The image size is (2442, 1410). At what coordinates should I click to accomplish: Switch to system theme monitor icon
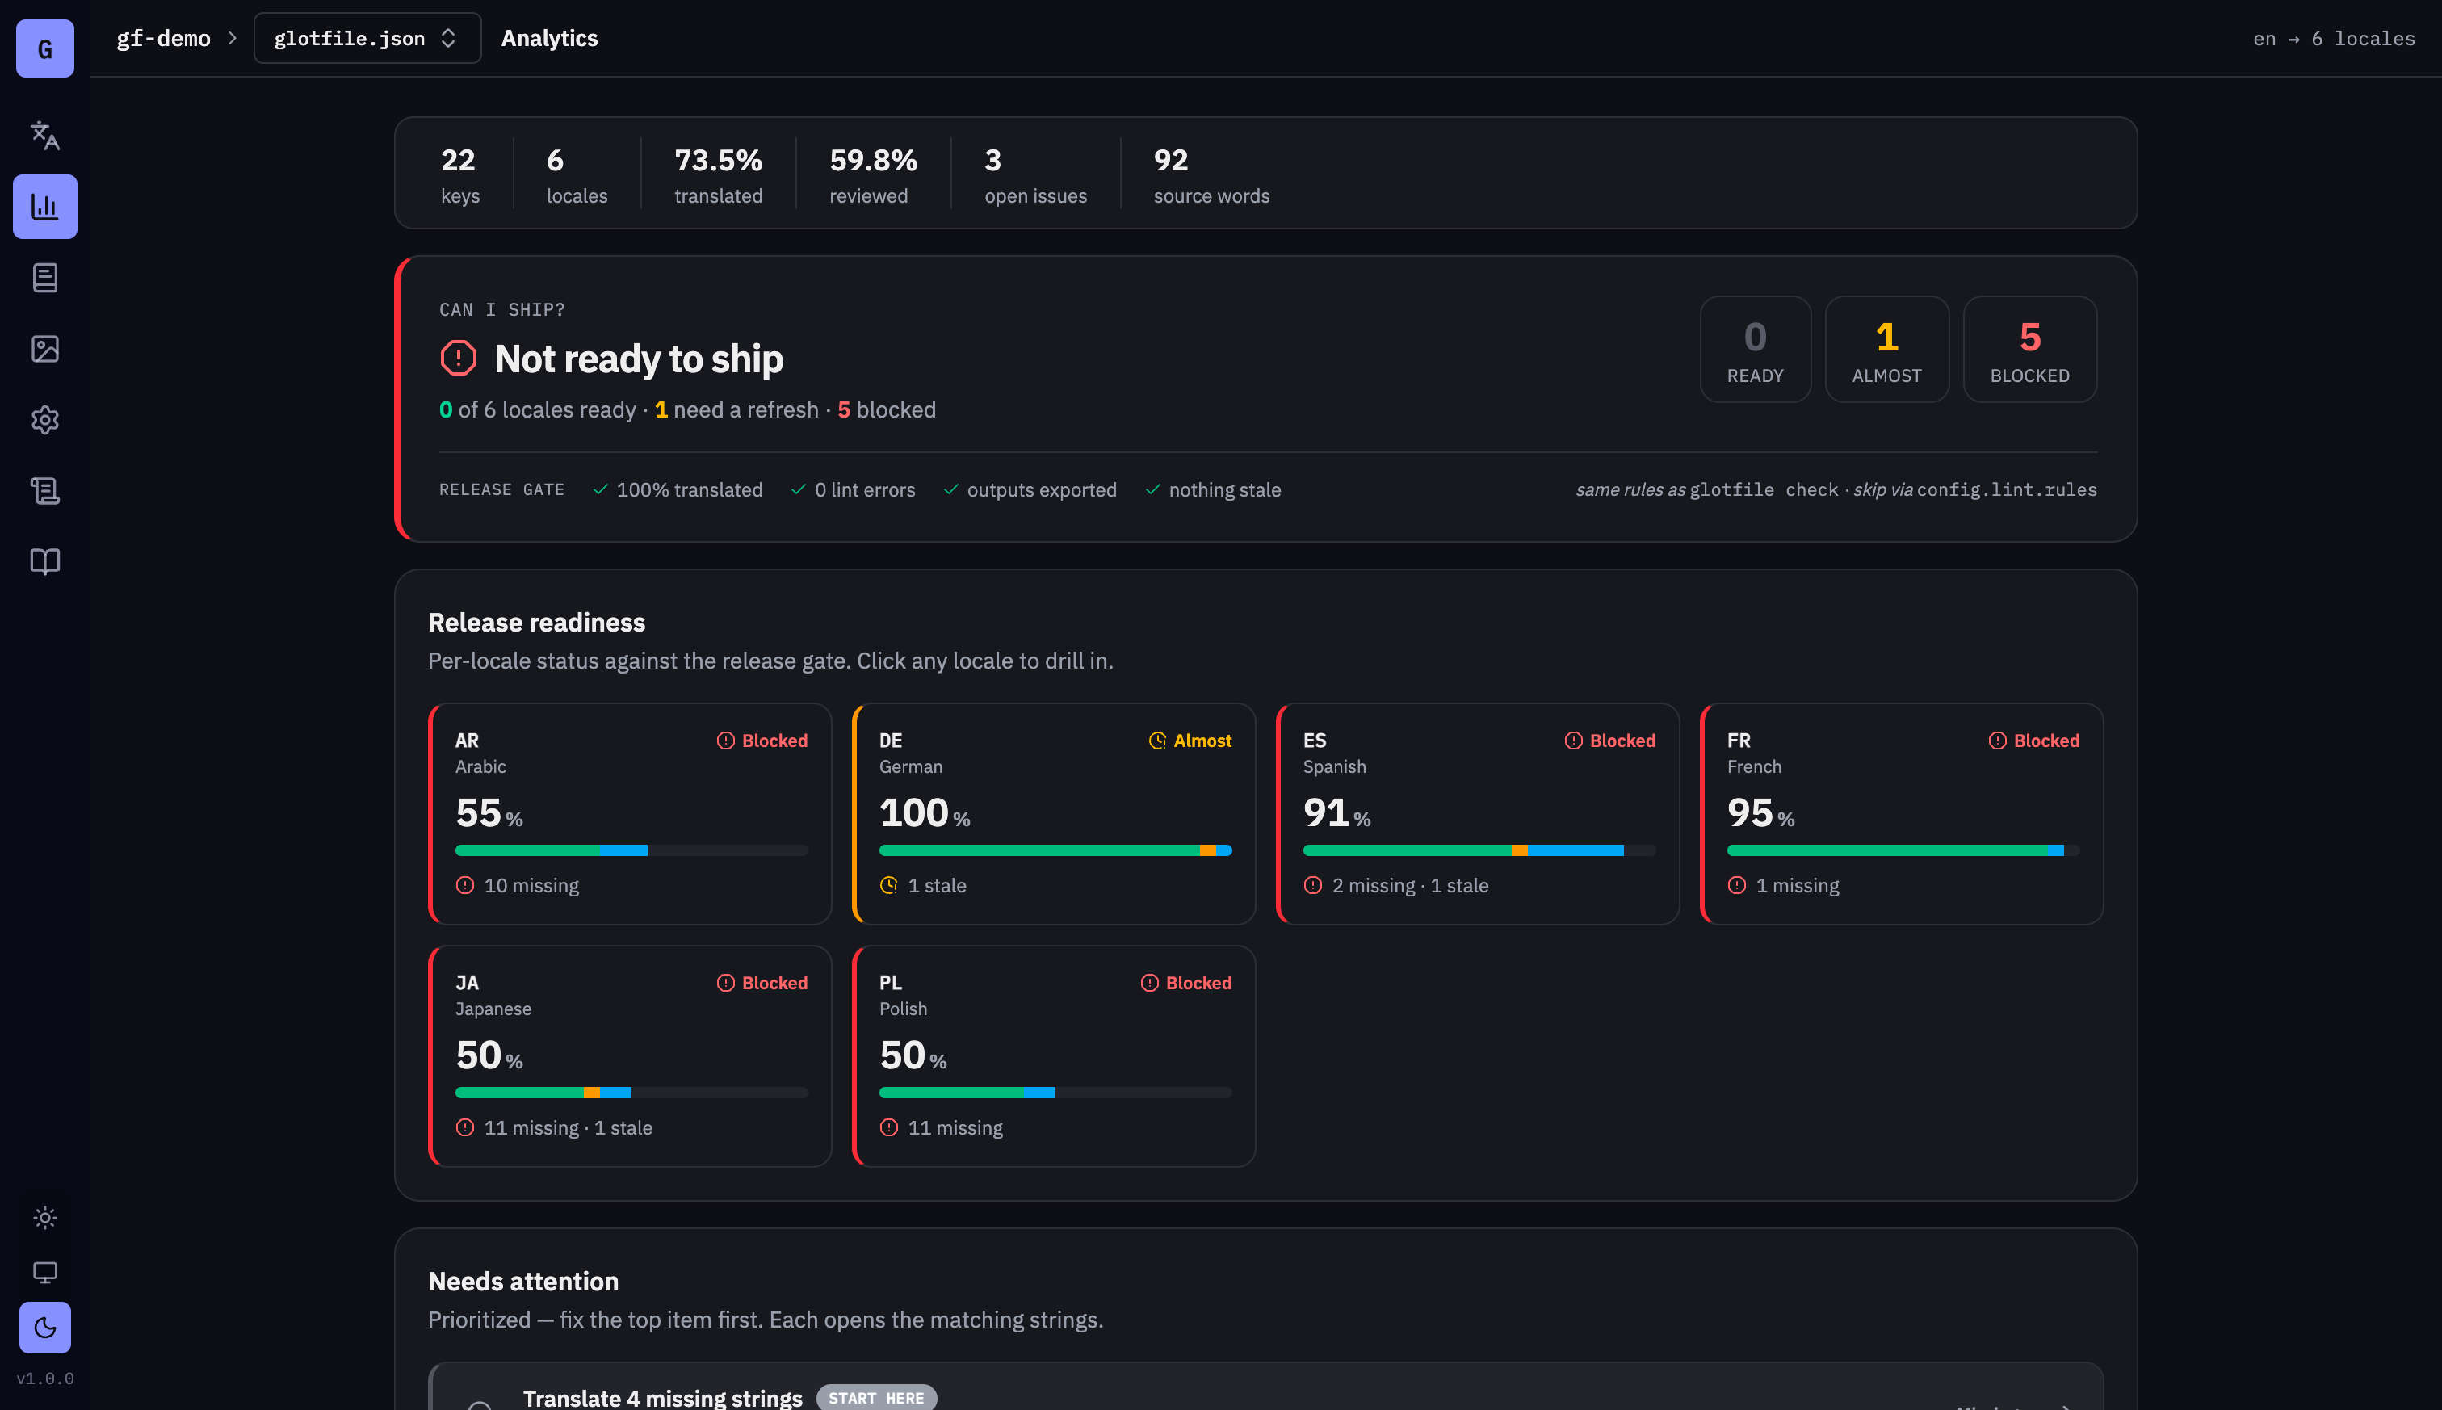[x=44, y=1273]
